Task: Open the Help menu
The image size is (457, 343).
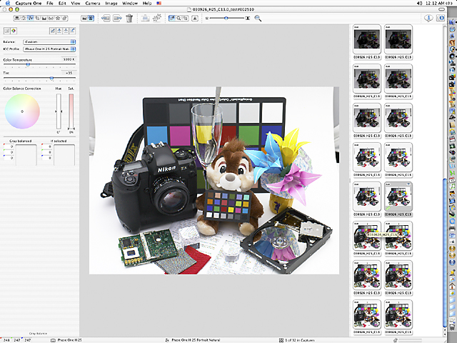Action: (147, 3)
